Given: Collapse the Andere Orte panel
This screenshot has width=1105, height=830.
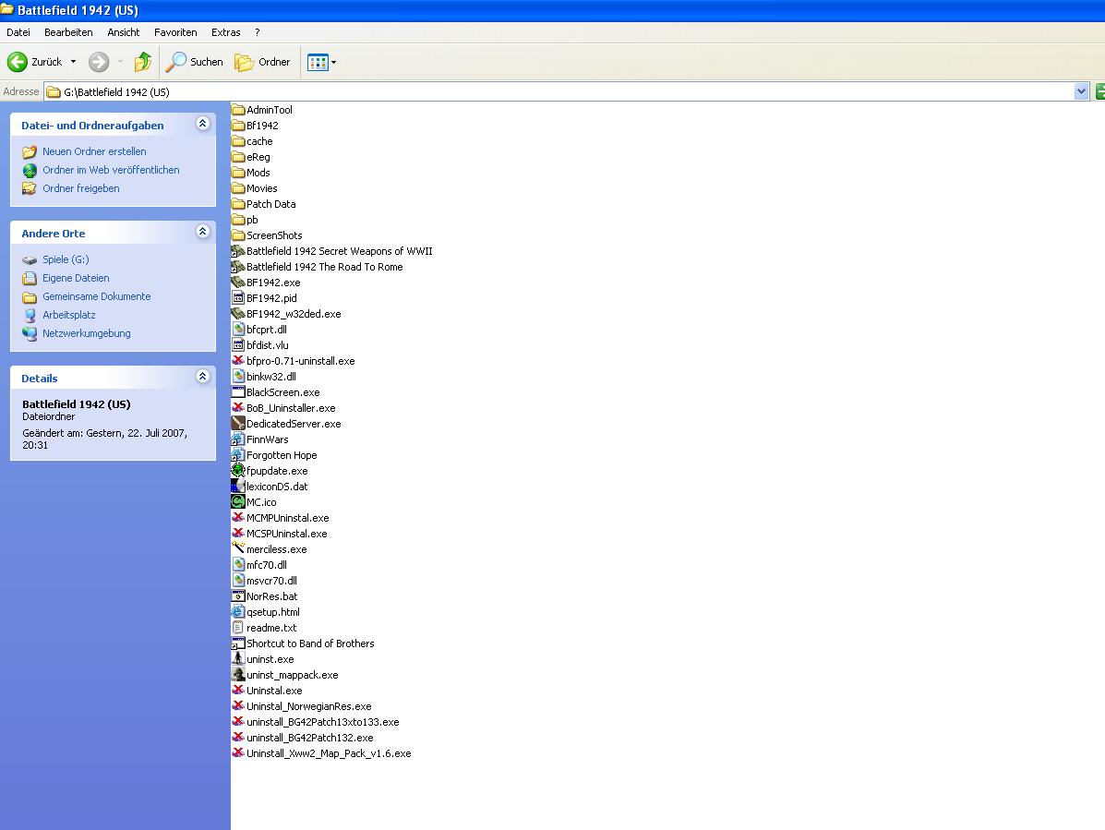Looking at the screenshot, I should pos(202,232).
